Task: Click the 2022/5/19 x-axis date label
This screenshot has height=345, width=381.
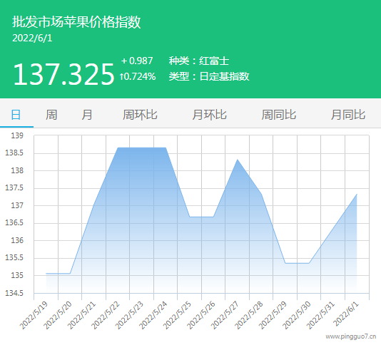Action: coord(34,315)
